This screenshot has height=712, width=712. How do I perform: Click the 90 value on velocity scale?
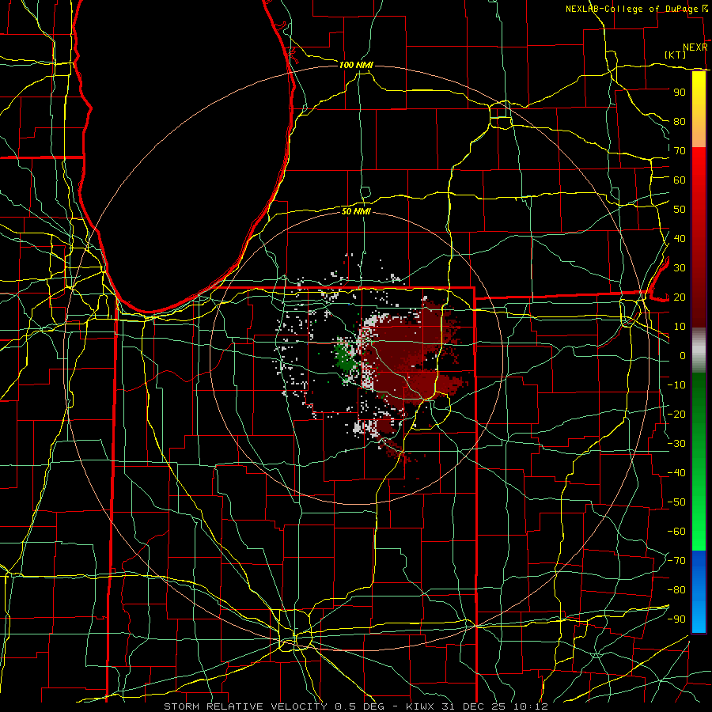point(680,93)
